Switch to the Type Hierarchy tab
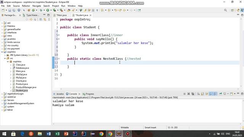244x137 pixels. click(x=31, y=15)
